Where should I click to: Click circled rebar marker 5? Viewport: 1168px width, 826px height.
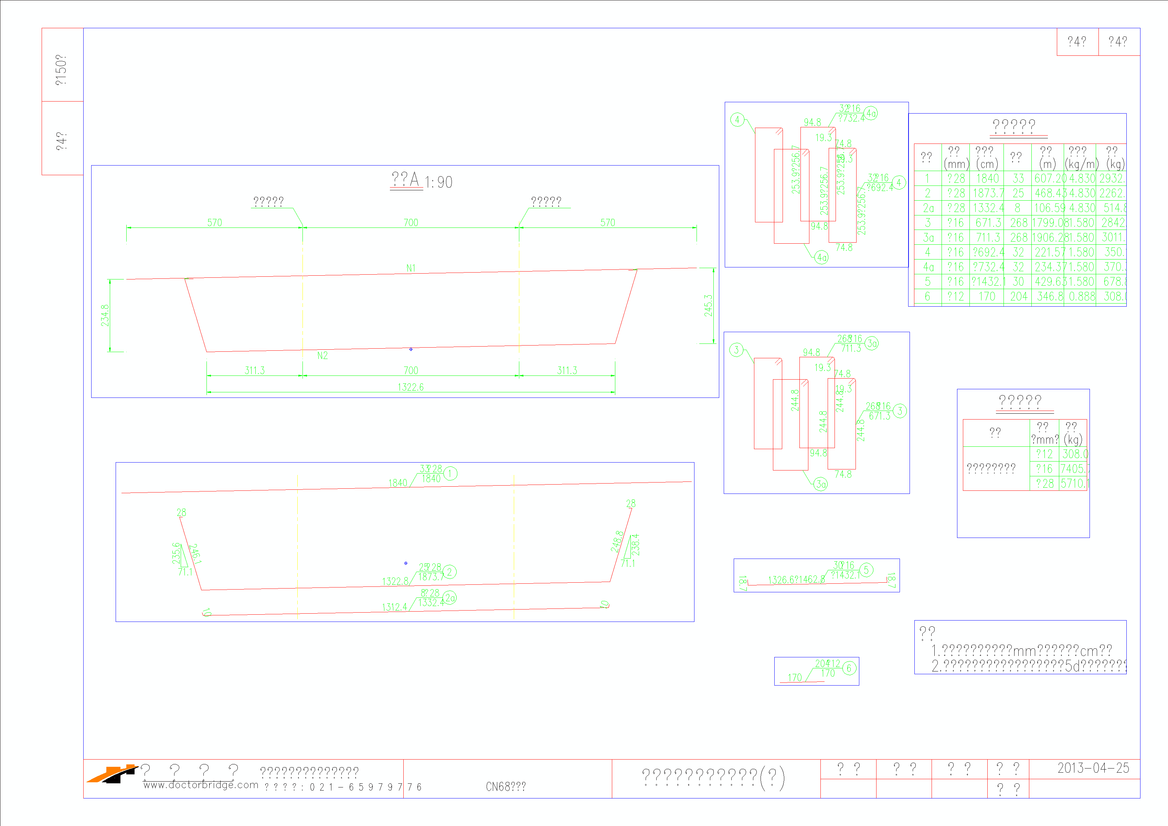click(866, 570)
